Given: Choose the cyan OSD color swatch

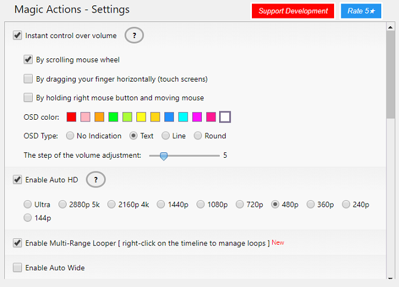Looking at the screenshot, I should [183, 117].
